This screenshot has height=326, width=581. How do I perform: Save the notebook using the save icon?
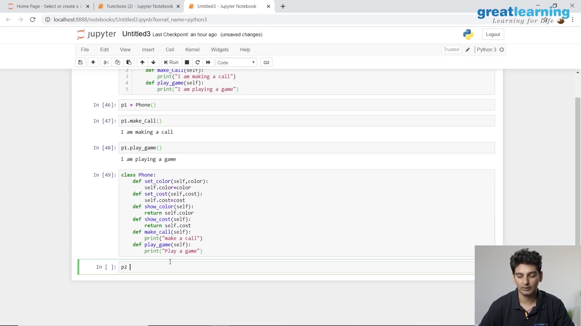coord(80,62)
